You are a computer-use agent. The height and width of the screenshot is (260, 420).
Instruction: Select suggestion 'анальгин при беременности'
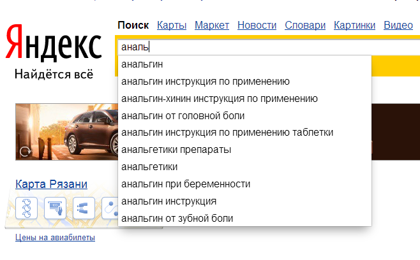(185, 184)
